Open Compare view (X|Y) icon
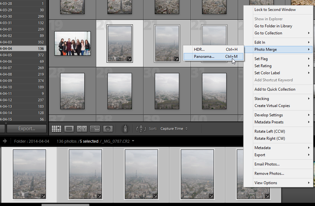This screenshot has width=315, height=206. 82,129
